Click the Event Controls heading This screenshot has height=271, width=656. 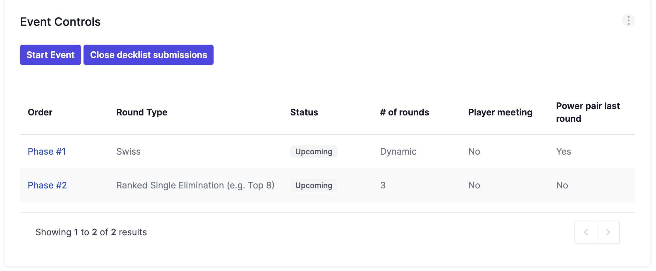coord(61,22)
